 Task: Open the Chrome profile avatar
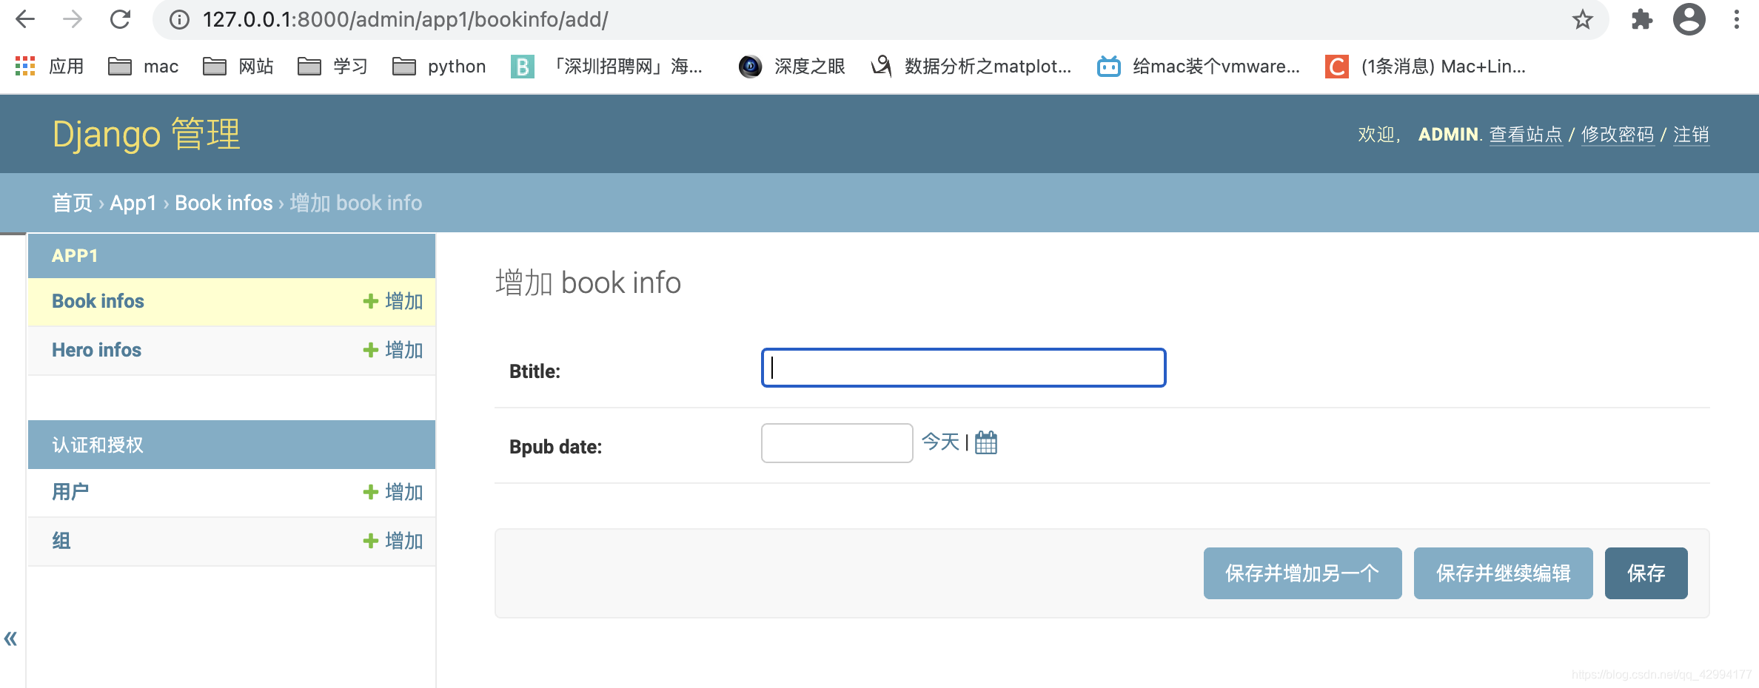tap(1689, 19)
